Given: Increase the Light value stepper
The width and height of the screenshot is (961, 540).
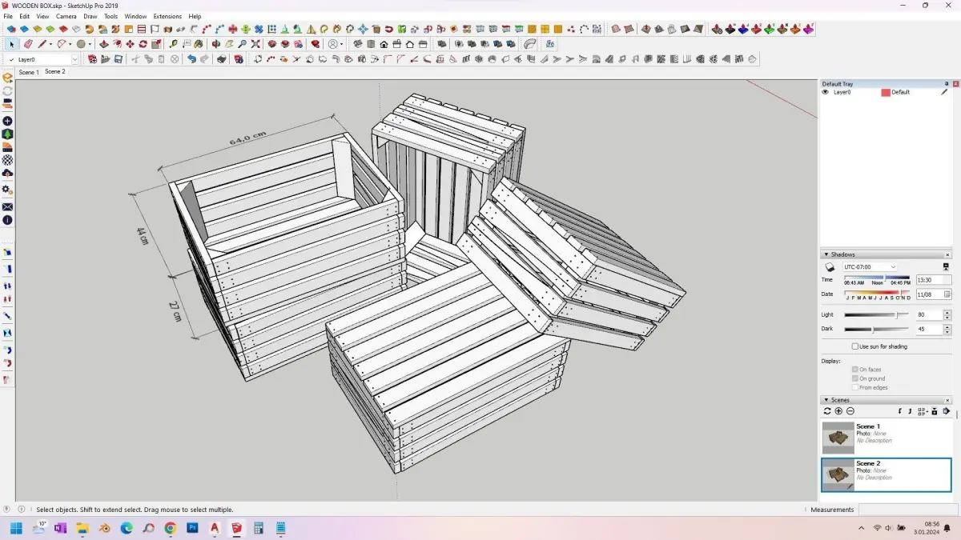Looking at the screenshot, I should [x=947, y=313].
